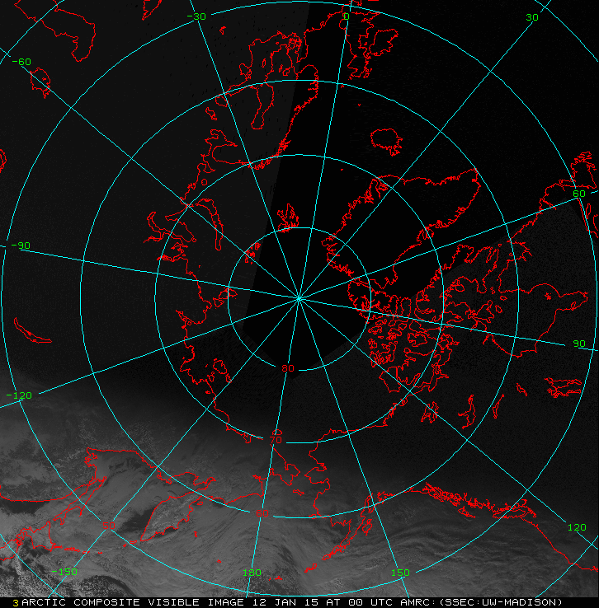Click the green 0 longitude label
Image resolution: width=599 pixels, height=608 pixels.
pos(347,16)
